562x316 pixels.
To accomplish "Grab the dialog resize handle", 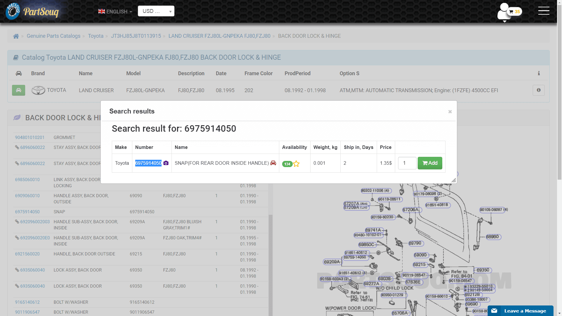I will pos(454,180).
